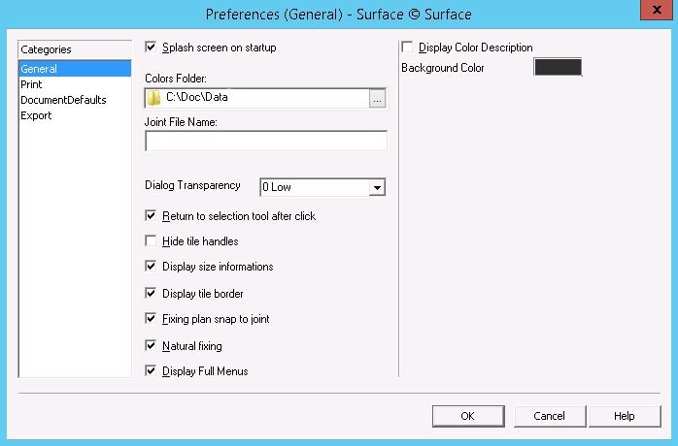This screenshot has width=678, height=446.
Task: Click the folder icon in Colors Folder field
Action: 153,97
